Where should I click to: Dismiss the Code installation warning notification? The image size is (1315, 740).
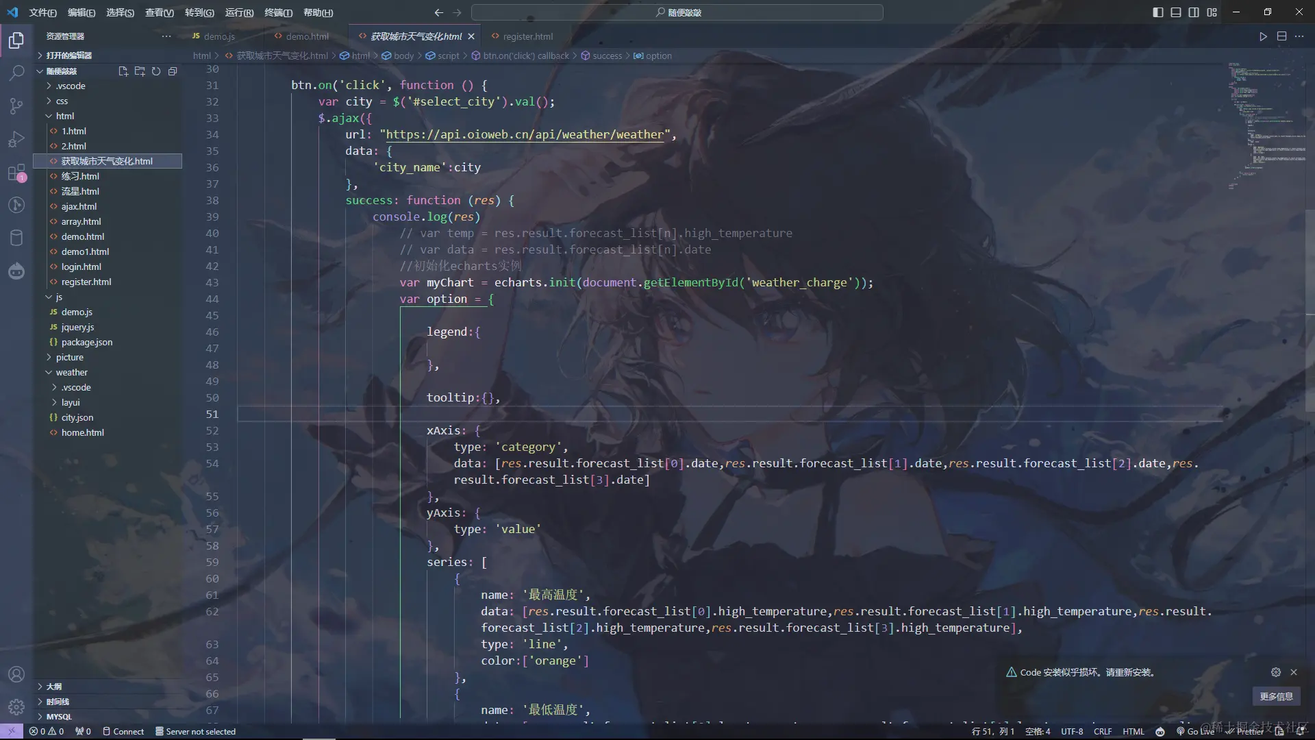1294,672
